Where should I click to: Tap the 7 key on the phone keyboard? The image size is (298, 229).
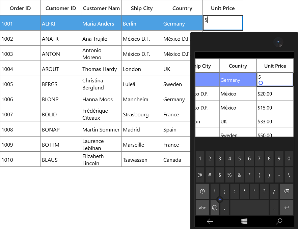(x=259, y=158)
